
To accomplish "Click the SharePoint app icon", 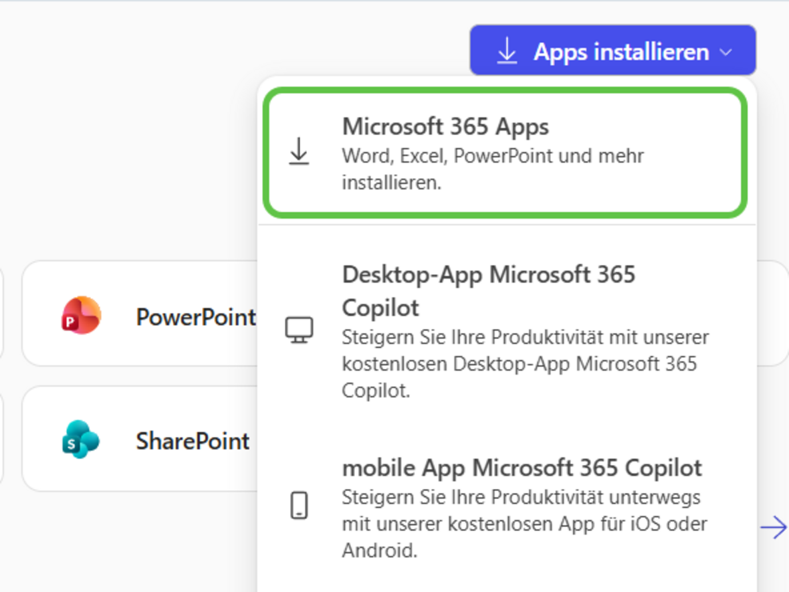I will click(x=81, y=439).
